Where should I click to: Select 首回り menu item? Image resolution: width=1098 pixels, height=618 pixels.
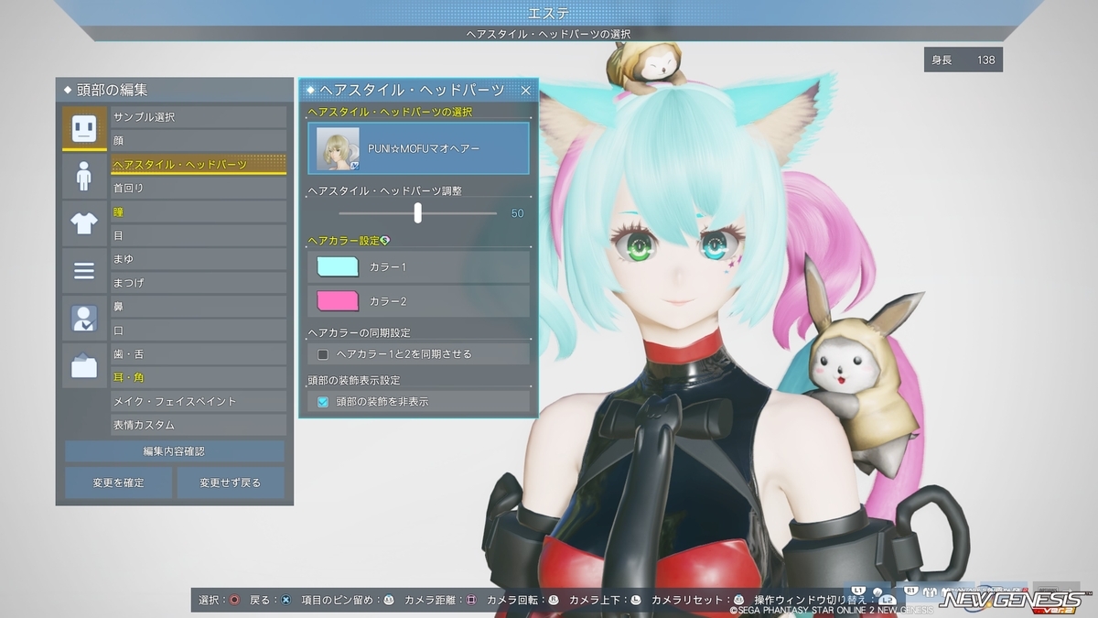[x=199, y=188]
